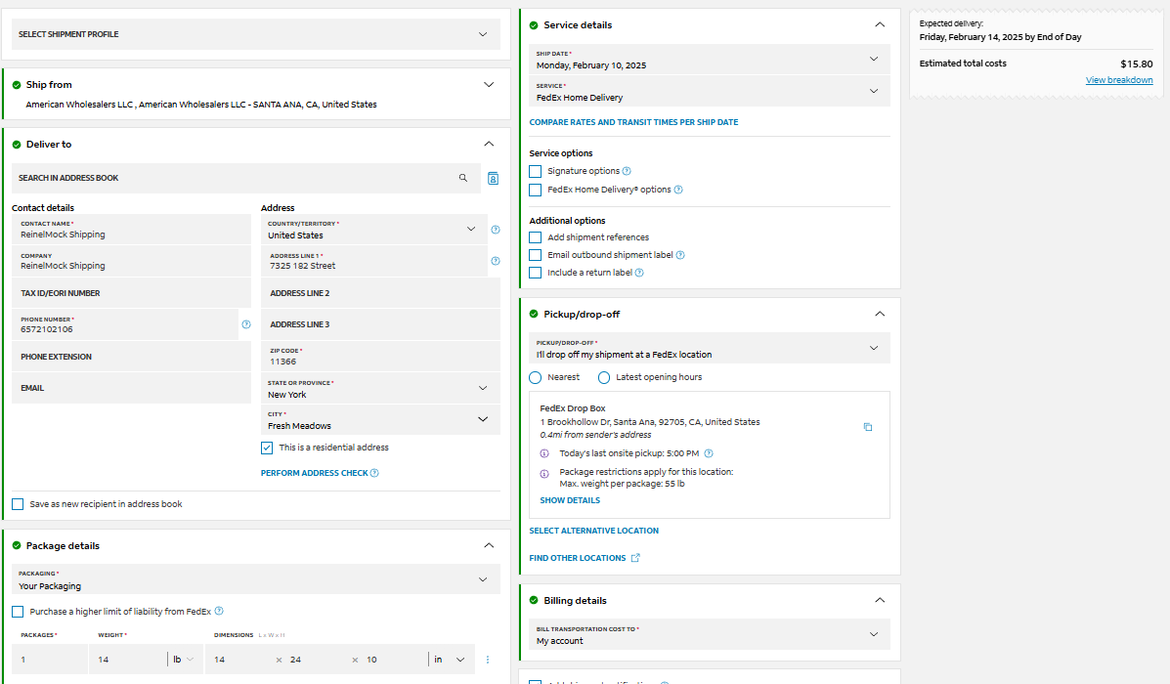This screenshot has width=1170, height=684.
Task: Check Signature options checkbox
Action: [x=535, y=172]
